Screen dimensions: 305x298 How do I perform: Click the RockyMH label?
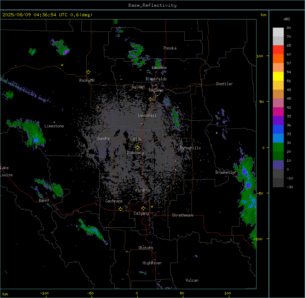[x=87, y=80]
